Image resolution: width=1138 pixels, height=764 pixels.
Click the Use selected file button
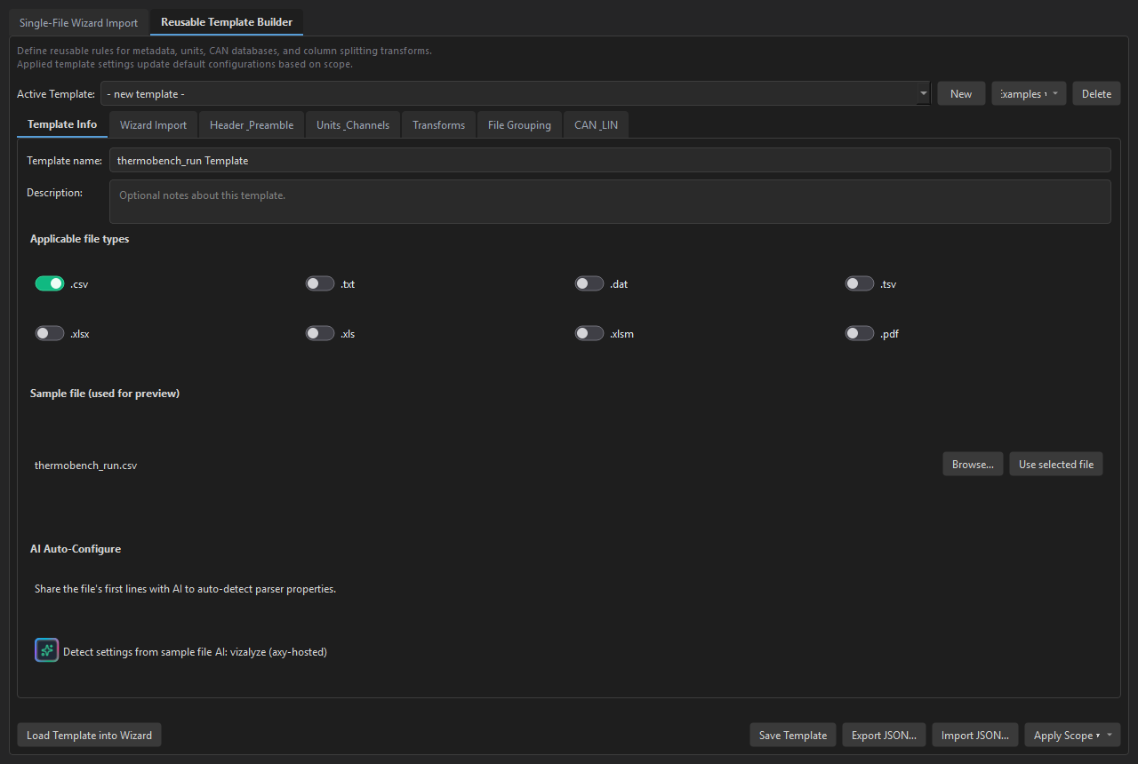(x=1056, y=464)
